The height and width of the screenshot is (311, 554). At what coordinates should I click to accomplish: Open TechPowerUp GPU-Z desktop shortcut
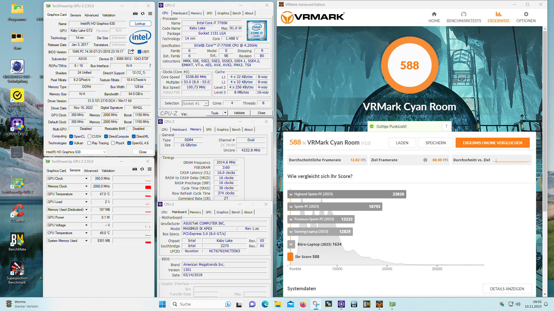coord(17,184)
